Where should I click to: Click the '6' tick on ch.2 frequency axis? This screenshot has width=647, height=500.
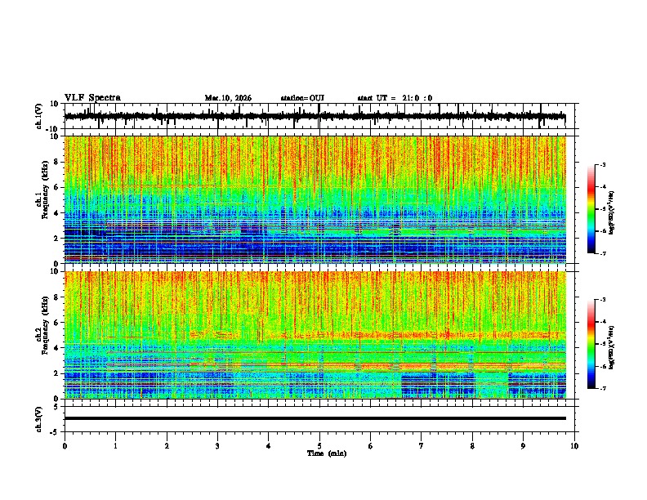pos(56,323)
